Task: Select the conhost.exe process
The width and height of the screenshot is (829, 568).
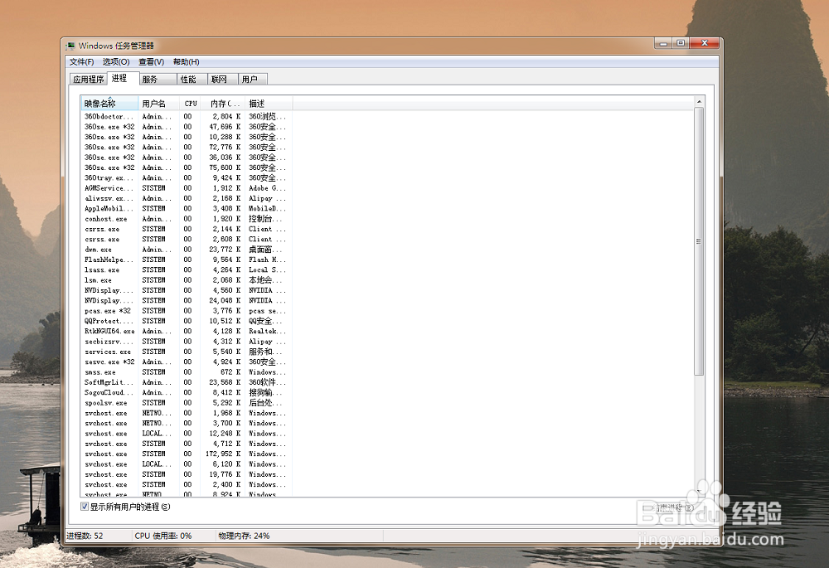Action: (x=187, y=219)
